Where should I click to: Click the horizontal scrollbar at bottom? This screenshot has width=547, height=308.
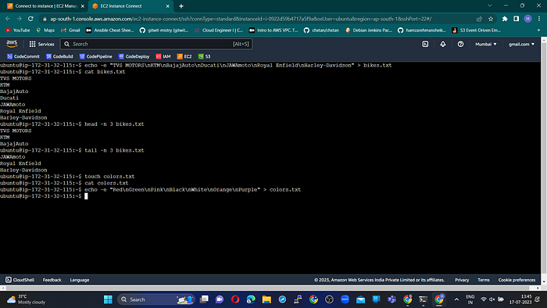pos(270,288)
